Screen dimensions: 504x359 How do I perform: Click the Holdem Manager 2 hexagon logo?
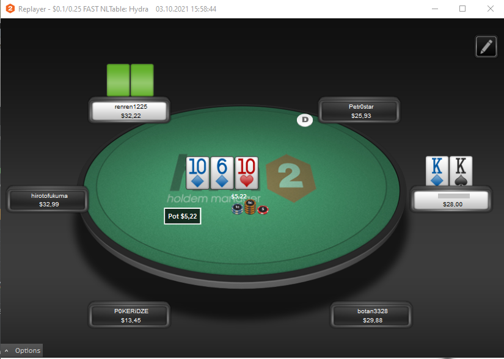(291, 178)
